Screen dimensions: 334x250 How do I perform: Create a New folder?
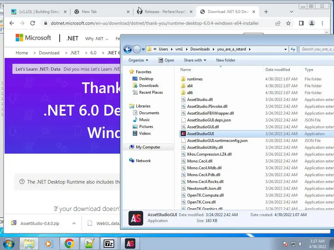[226, 60]
